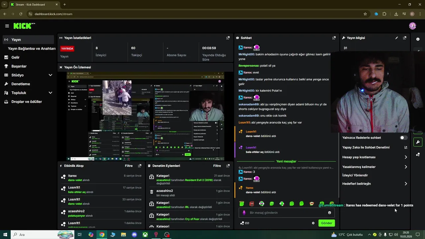
Task: Toggle Yalnızca ifadelerle sohbet switch
Action: pos(403,138)
